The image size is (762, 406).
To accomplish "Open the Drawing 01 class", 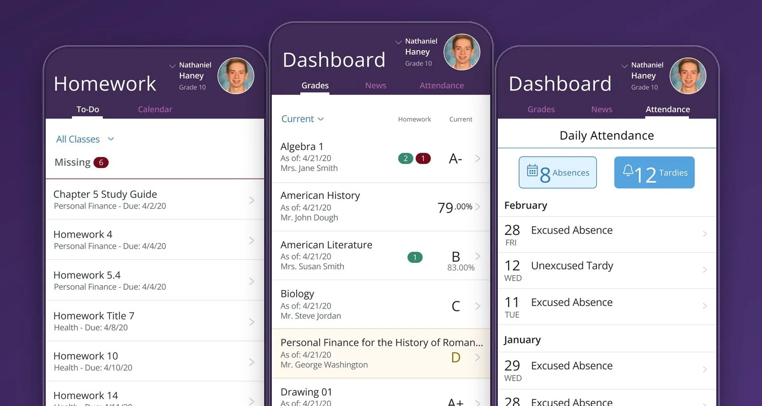I will coord(381,393).
